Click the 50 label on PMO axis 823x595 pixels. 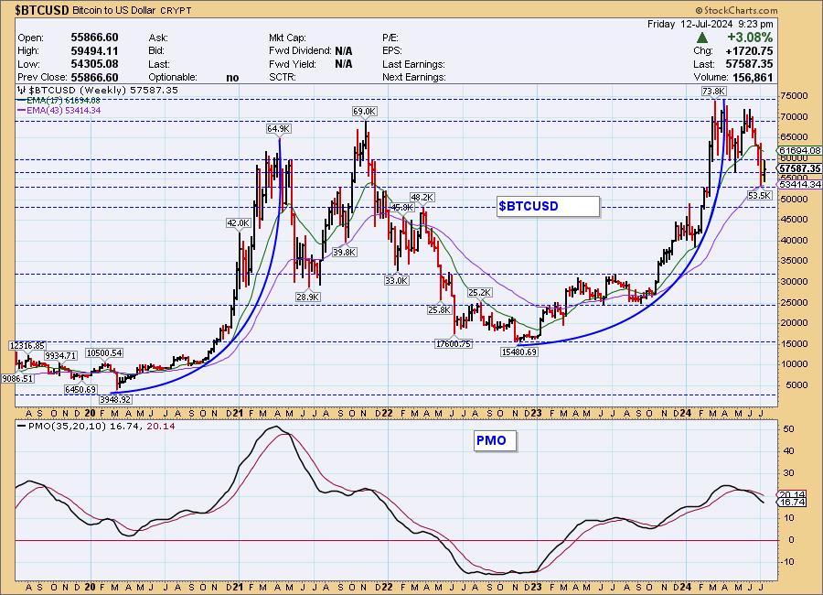pyautogui.click(x=789, y=429)
